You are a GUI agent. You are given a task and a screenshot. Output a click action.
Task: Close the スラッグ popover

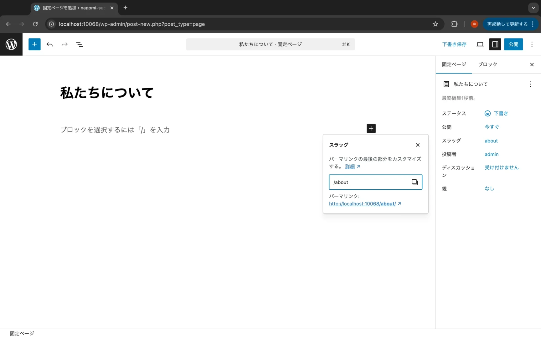(417, 145)
